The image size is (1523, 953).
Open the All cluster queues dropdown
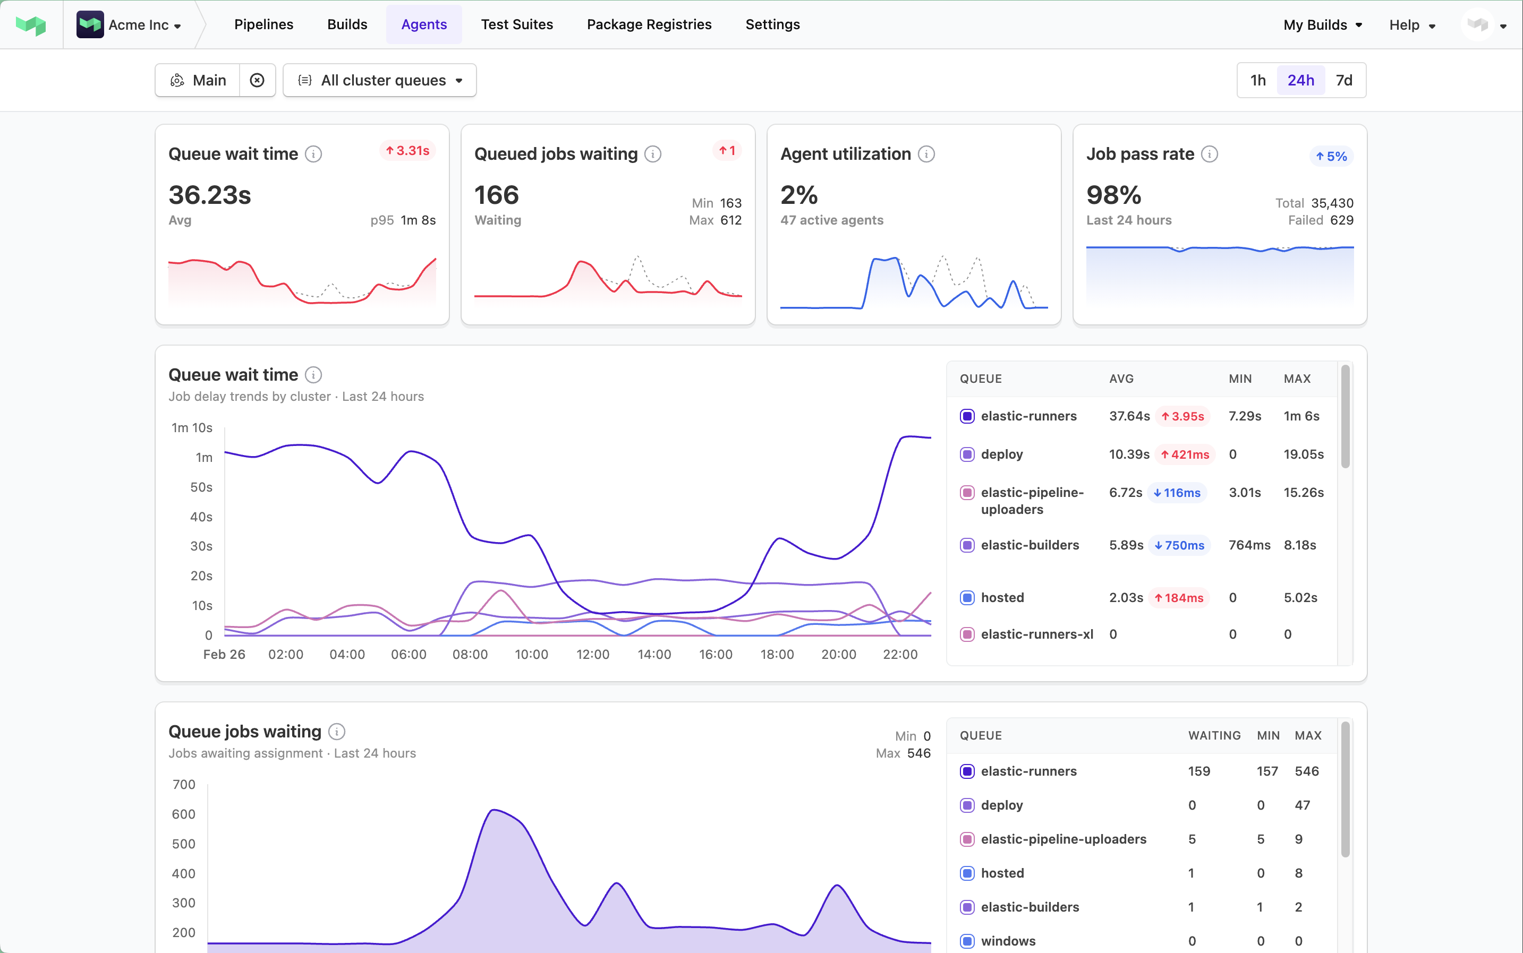click(x=379, y=80)
